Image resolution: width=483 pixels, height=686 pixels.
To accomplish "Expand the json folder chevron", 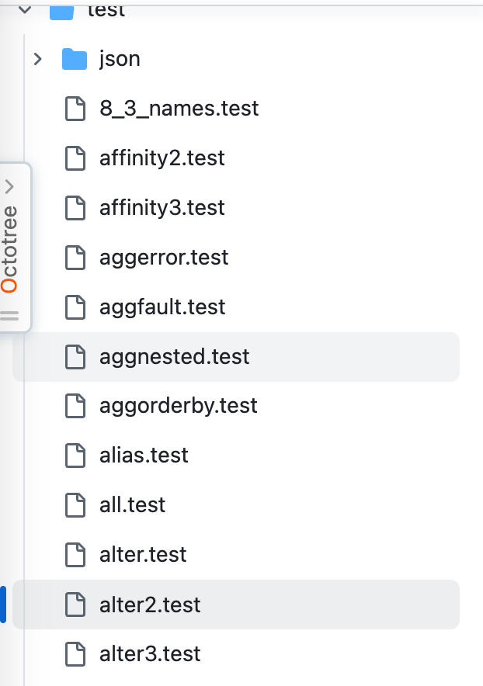I will [x=37, y=58].
